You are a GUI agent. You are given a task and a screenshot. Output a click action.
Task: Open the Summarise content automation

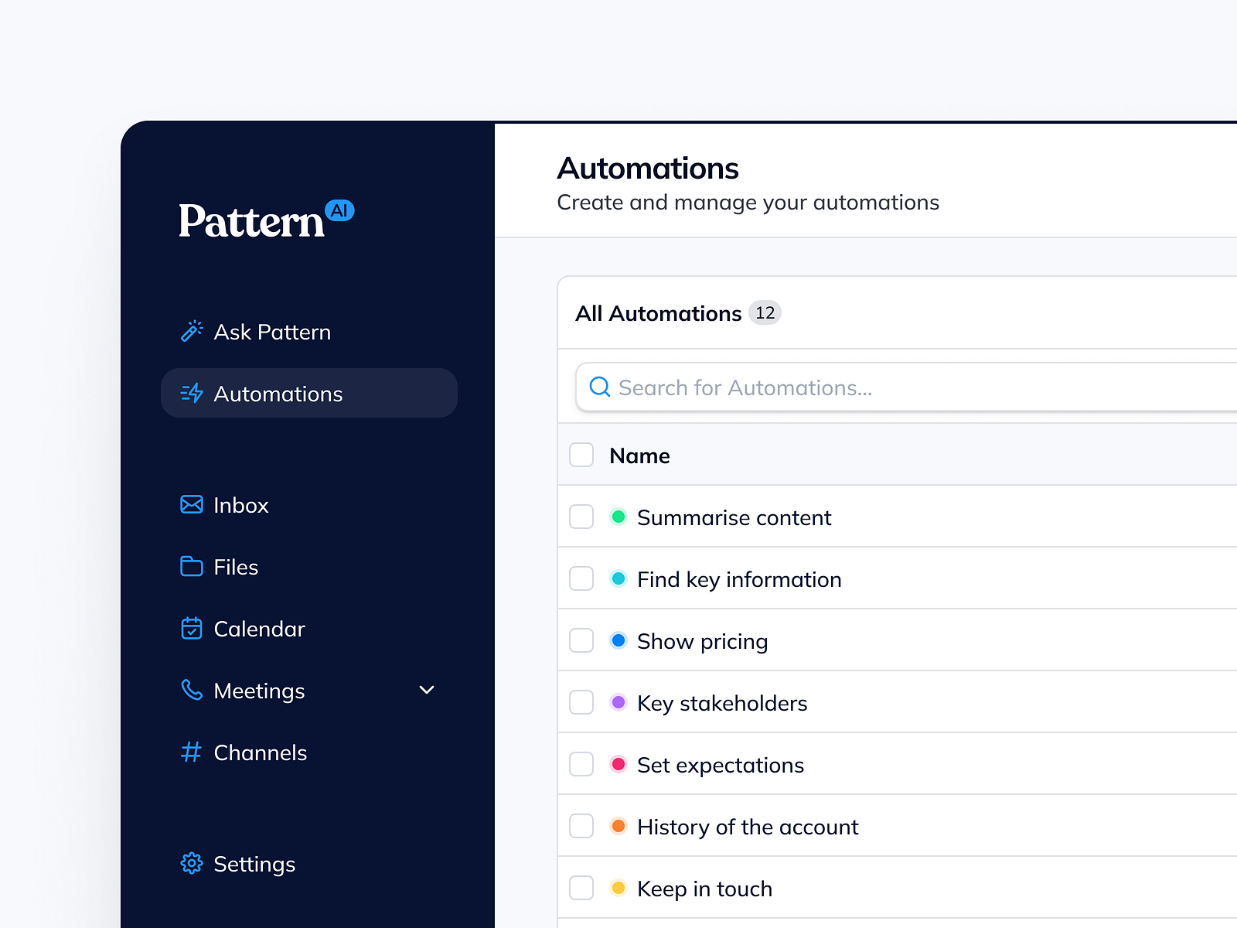tap(734, 517)
